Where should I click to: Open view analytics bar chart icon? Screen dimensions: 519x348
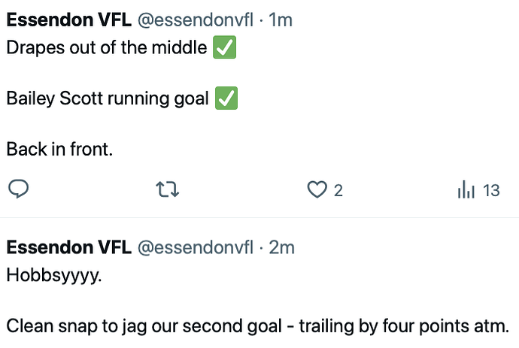466,189
